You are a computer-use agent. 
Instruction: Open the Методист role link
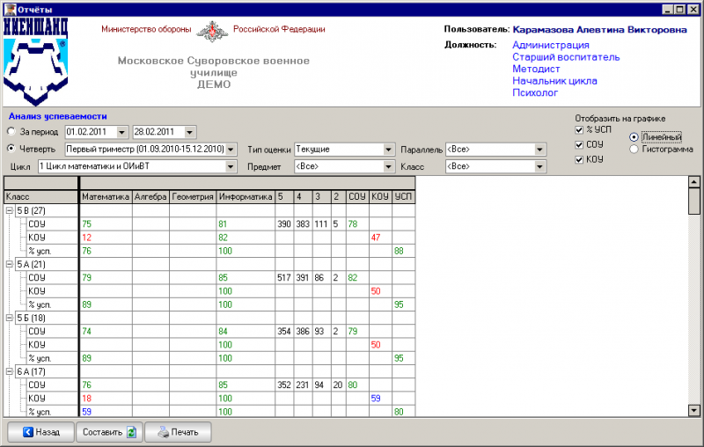pos(536,69)
